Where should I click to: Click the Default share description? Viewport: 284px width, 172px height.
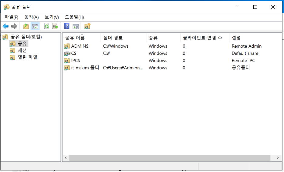pyautogui.click(x=245, y=53)
